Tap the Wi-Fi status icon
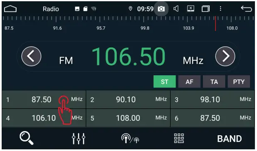Image resolution: width=257 pixels, height=151 pixels. (93, 9)
